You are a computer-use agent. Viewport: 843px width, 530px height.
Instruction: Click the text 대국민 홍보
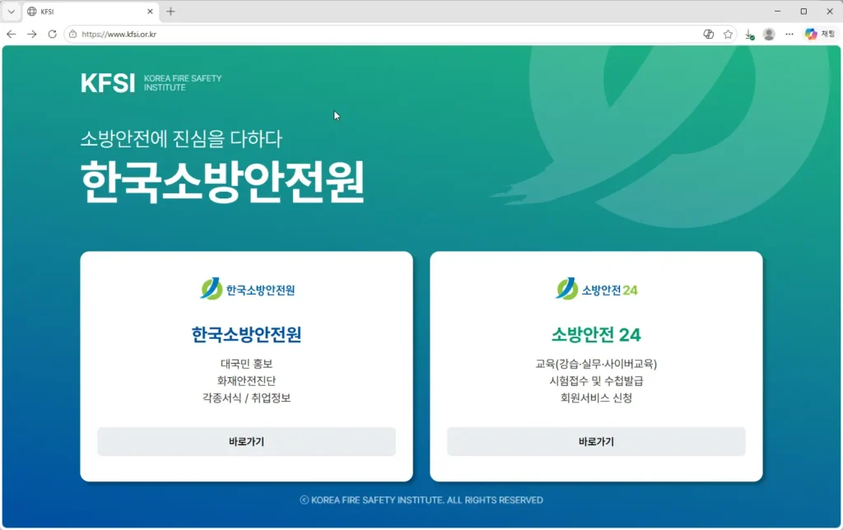[x=246, y=364]
